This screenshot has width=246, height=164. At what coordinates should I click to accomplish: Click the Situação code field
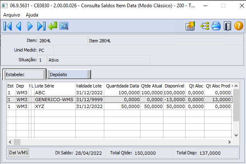coord(42,60)
